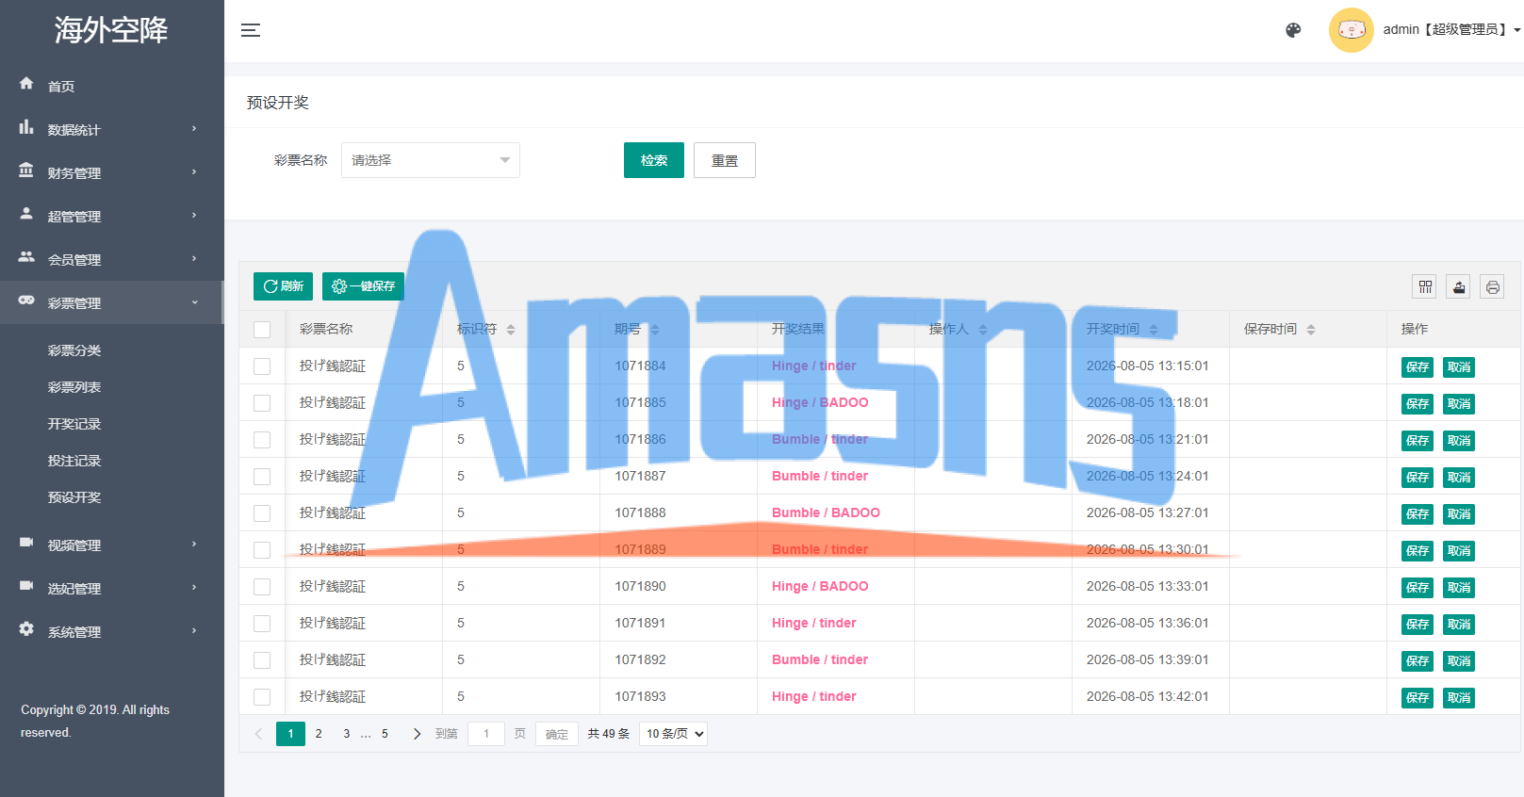The width and height of the screenshot is (1524, 797).
Task: Click the bar chart icon for 数据统计
Action: 26,127
